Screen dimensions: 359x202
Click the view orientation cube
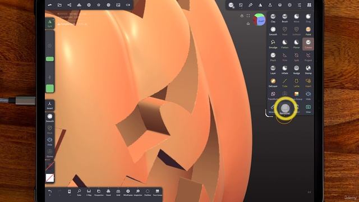click(259, 20)
